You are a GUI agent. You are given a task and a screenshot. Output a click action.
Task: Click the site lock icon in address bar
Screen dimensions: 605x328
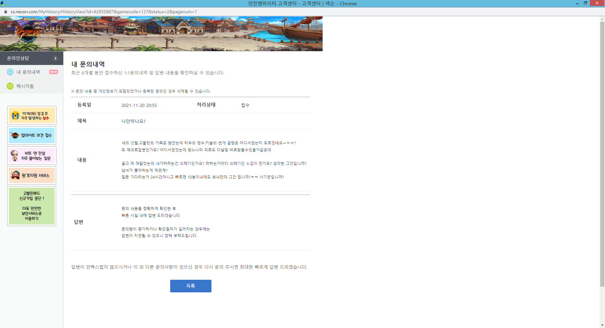(5, 12)
